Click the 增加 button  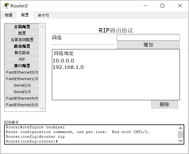pos(148,45)
